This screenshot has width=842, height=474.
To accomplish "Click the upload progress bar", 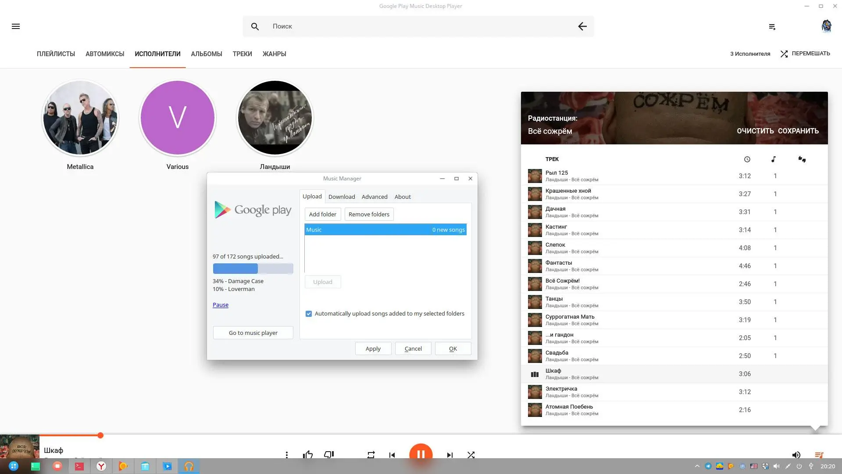I will click(253, 269).
